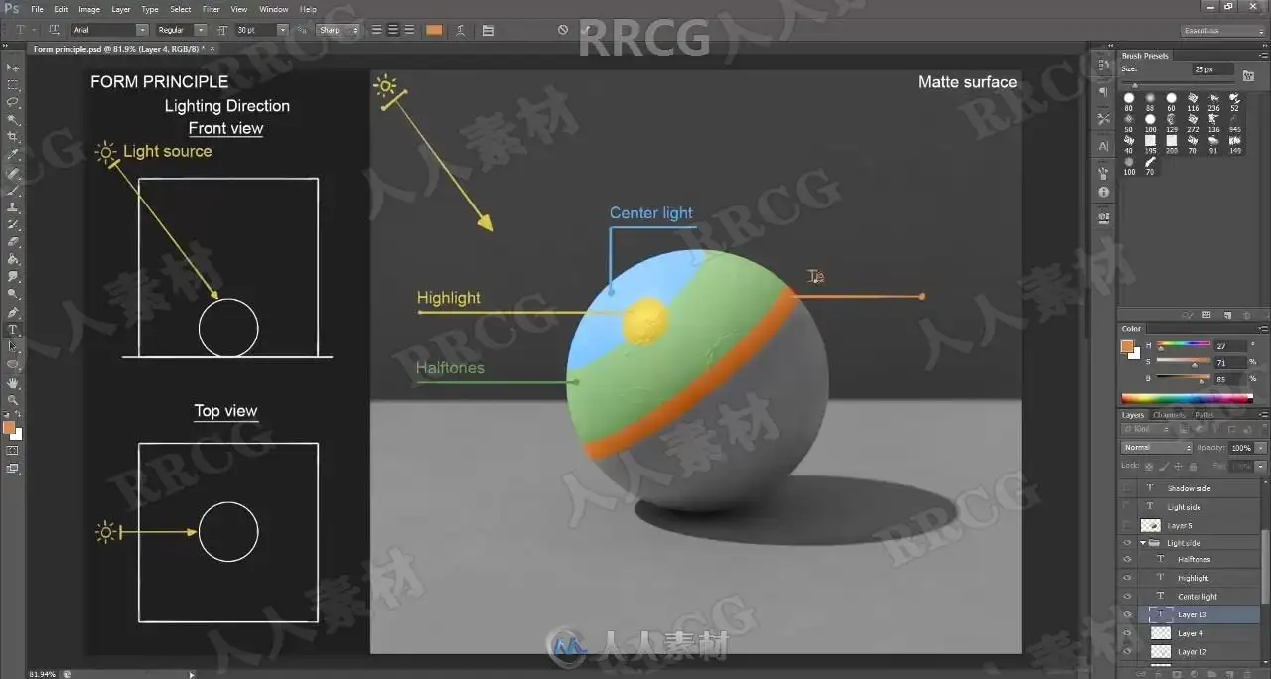Select the 272 brush preset
This screenshot has width=1271, height=679.
coord(1193,124)
